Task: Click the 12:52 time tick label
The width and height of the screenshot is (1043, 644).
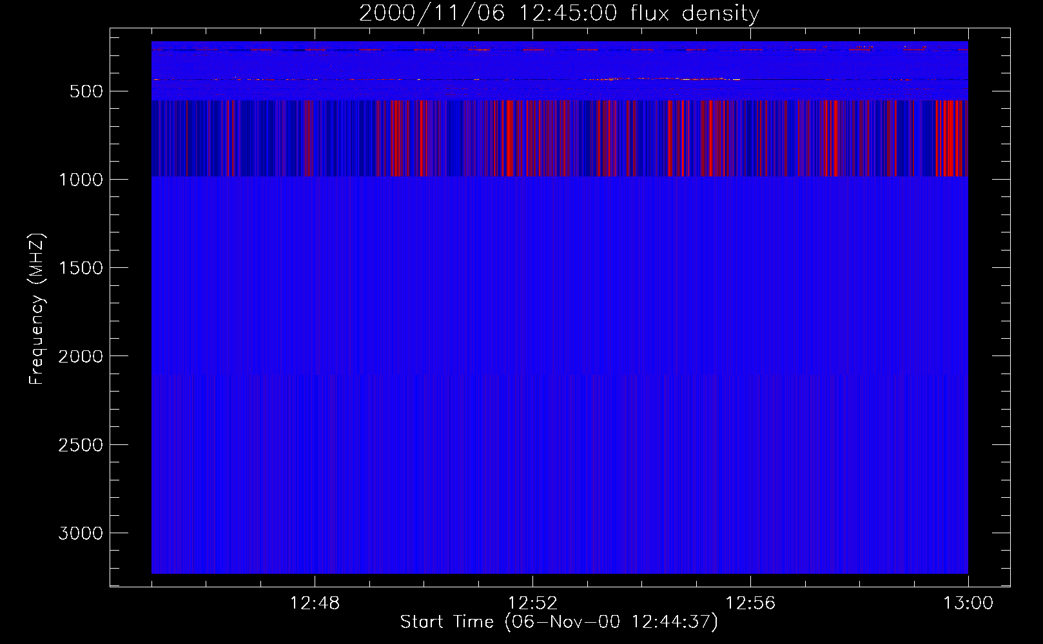Action: click(532, 603)
